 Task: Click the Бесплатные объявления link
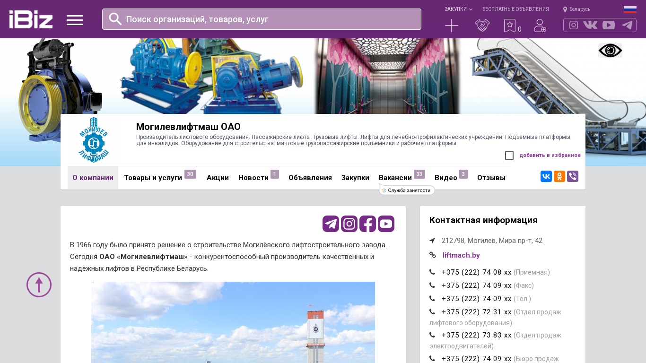click(515, 9)
